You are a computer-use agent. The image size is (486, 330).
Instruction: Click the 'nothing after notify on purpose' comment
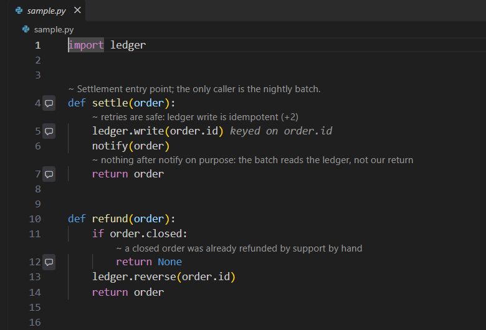[x=252, y=160]
